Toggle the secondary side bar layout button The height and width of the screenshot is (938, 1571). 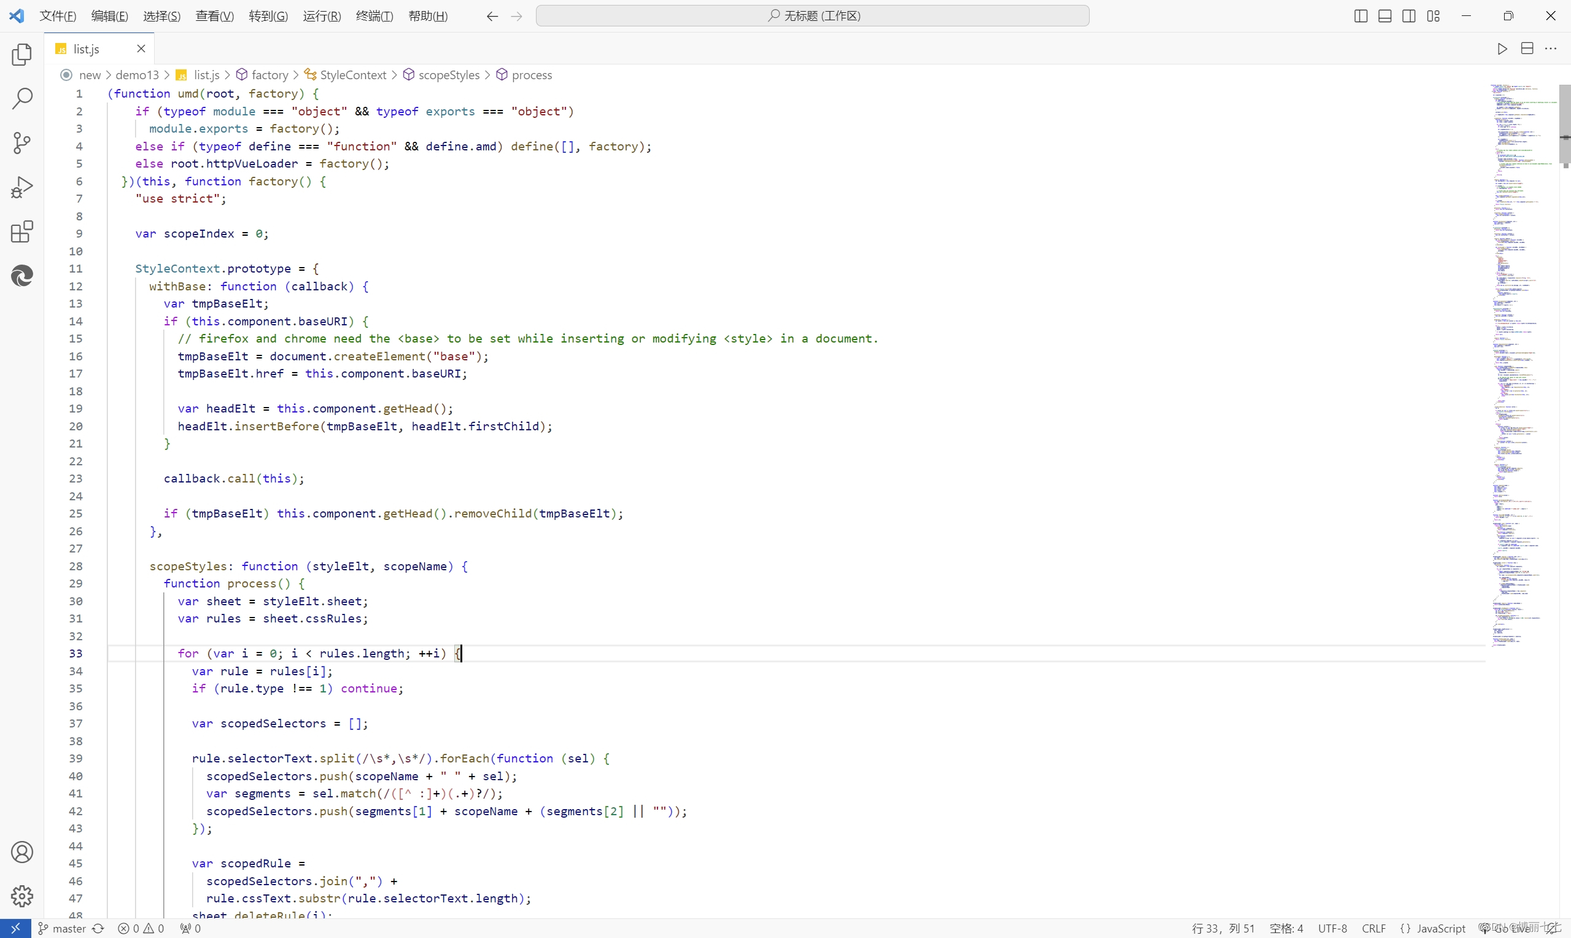(1408, 16)
